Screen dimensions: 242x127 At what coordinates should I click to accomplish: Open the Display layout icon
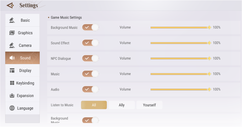click(12, 71)
